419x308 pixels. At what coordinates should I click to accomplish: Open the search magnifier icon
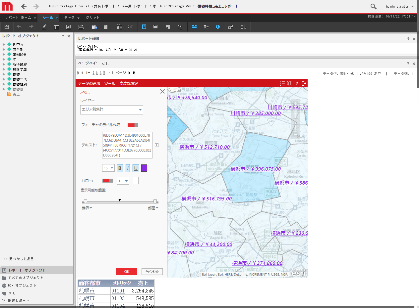coord(373,6)
